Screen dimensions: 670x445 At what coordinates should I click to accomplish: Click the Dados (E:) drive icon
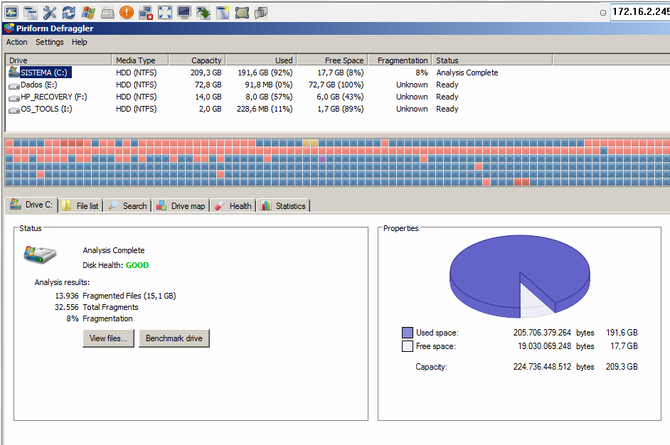(14, 85)
